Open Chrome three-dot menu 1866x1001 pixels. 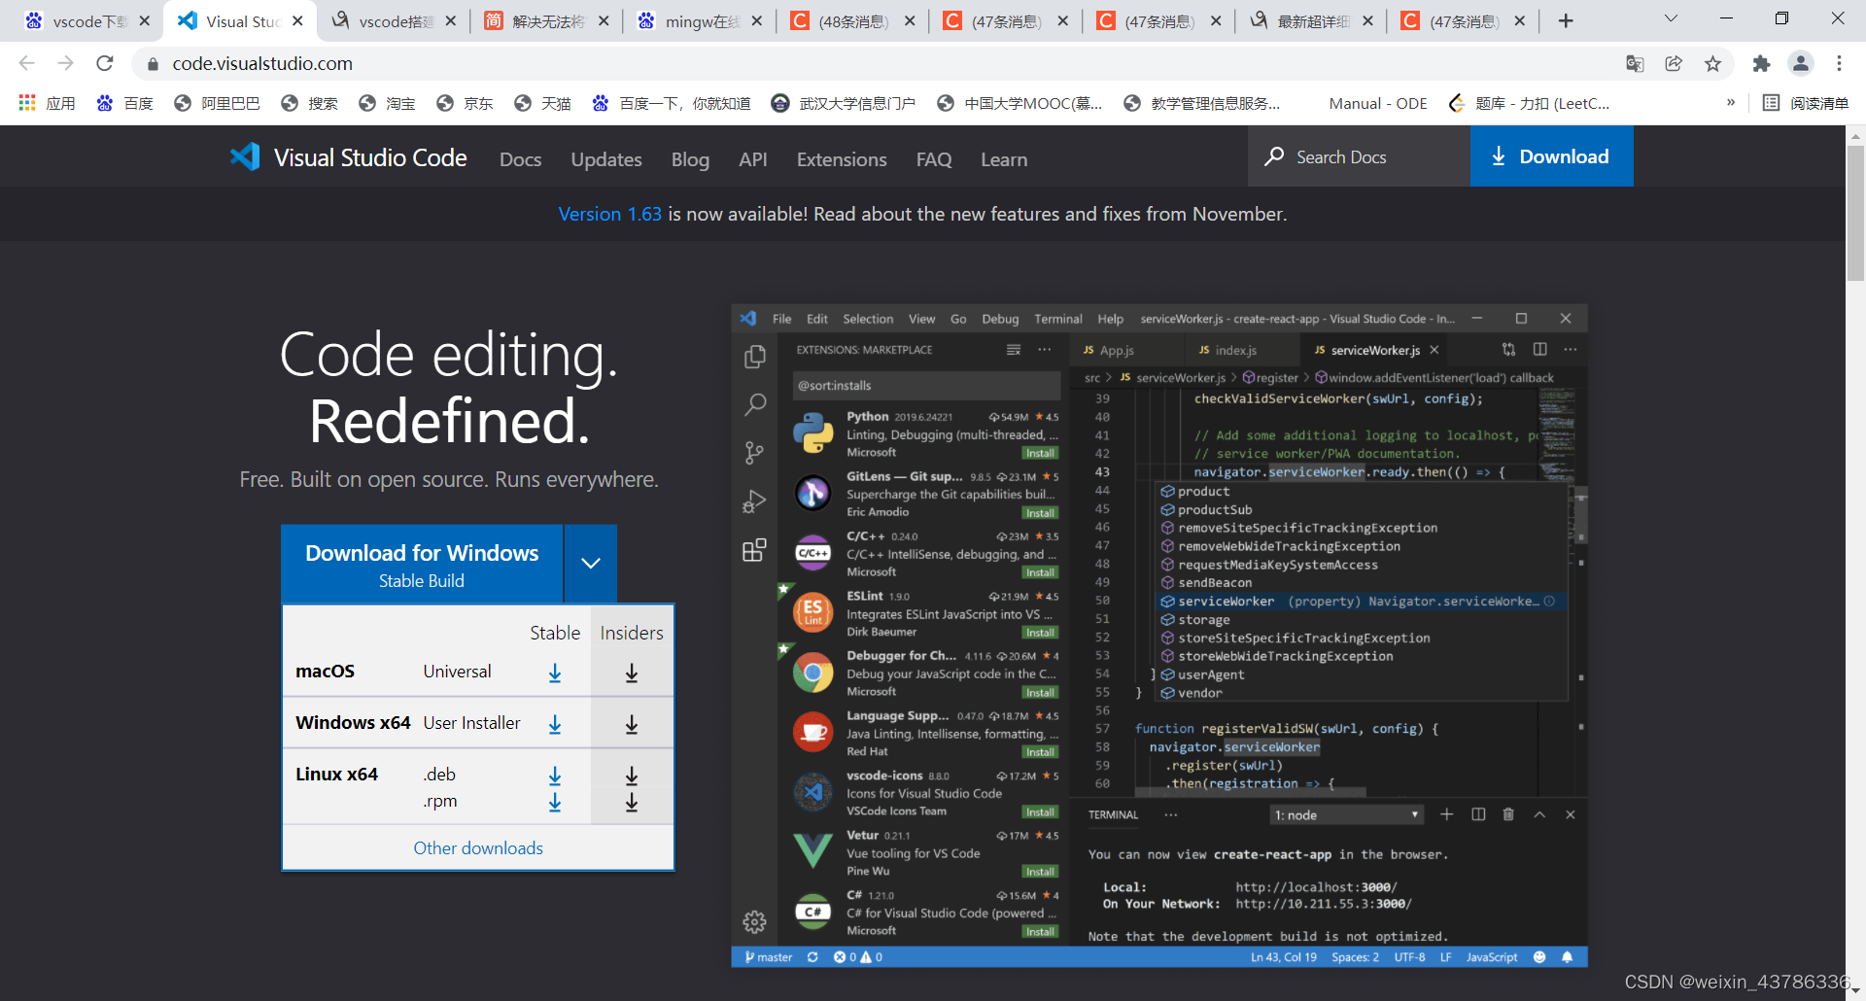point(1839,63)
